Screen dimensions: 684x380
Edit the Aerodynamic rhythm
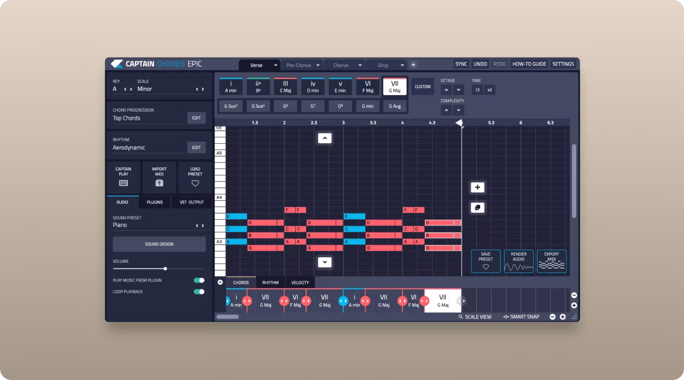pyautogui.click(x=196, y=148)
